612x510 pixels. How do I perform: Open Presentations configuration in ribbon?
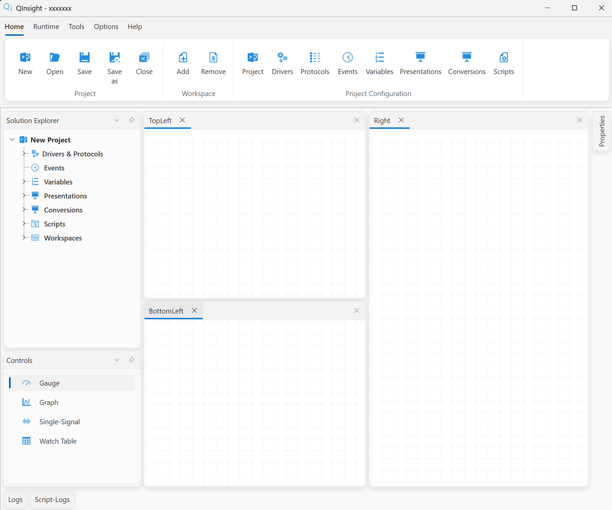pyautogui.click(x=420, y=63)
